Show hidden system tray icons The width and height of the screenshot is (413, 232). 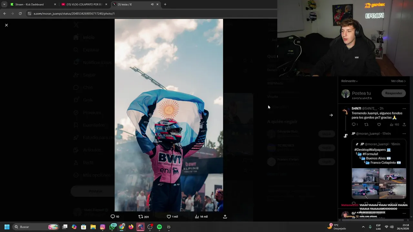[x=363, y=227]
